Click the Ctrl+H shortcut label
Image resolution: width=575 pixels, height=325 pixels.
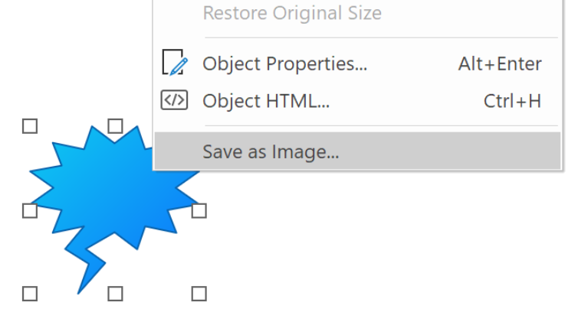point(512,101)
